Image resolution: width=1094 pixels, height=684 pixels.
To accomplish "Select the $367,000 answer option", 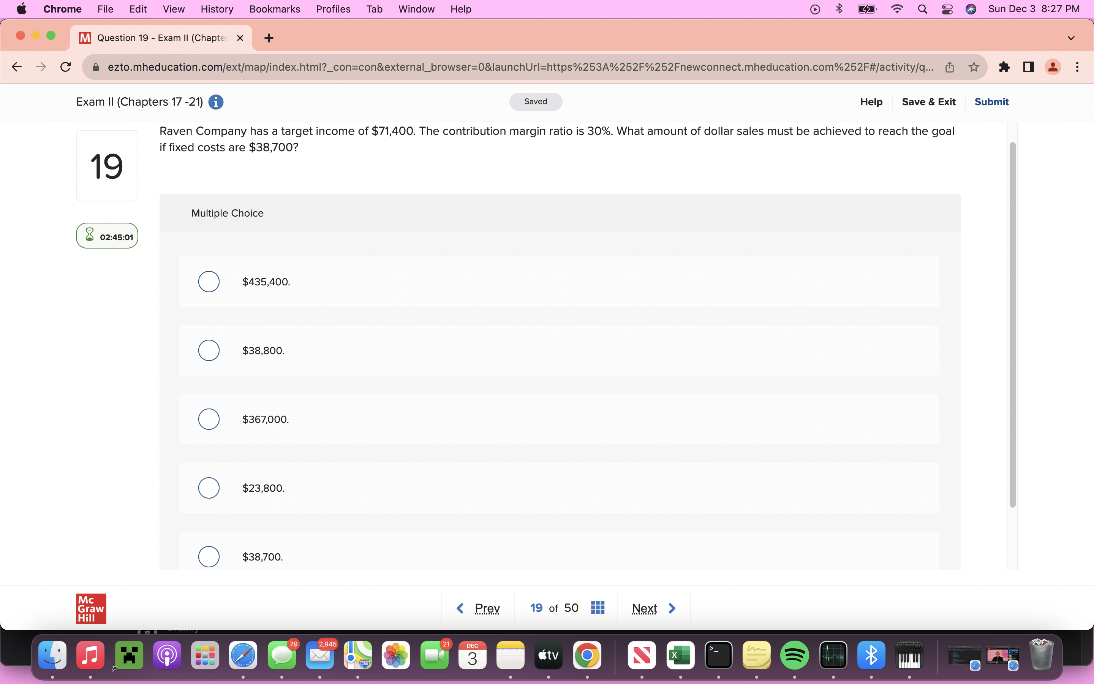I will [209, 419].
